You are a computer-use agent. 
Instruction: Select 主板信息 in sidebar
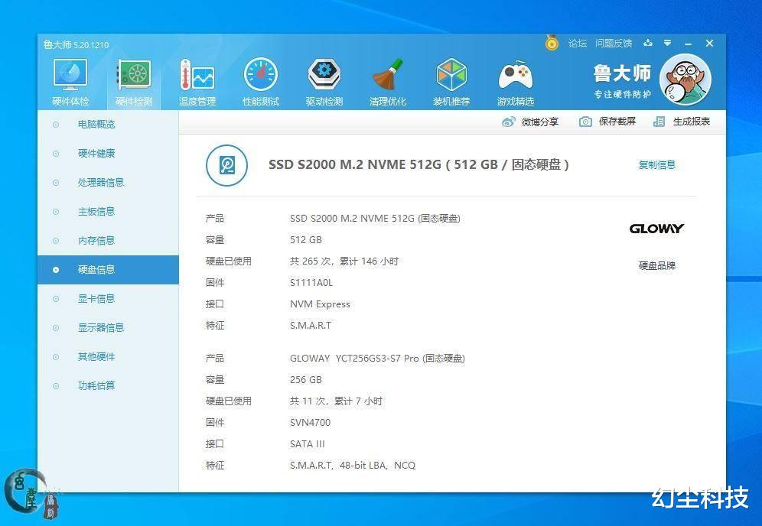tap(108, 212)
